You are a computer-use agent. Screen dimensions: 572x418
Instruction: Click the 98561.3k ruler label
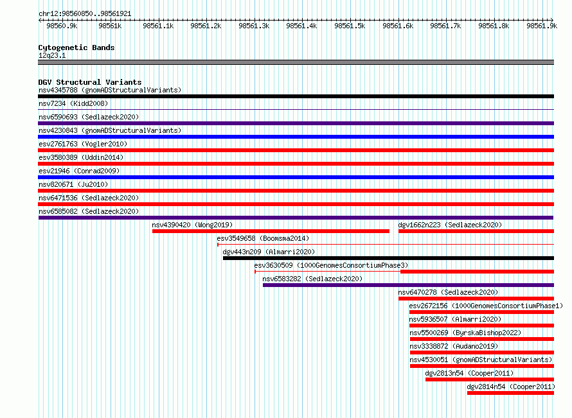tap(254, 26)
